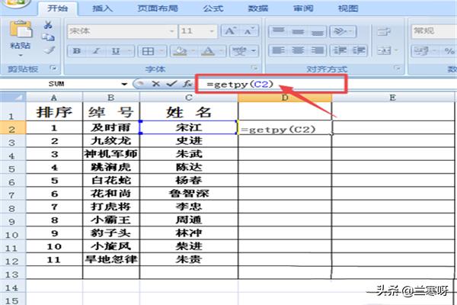
Task: Toggle Bold formatting
Action: [x=77, y=52]
